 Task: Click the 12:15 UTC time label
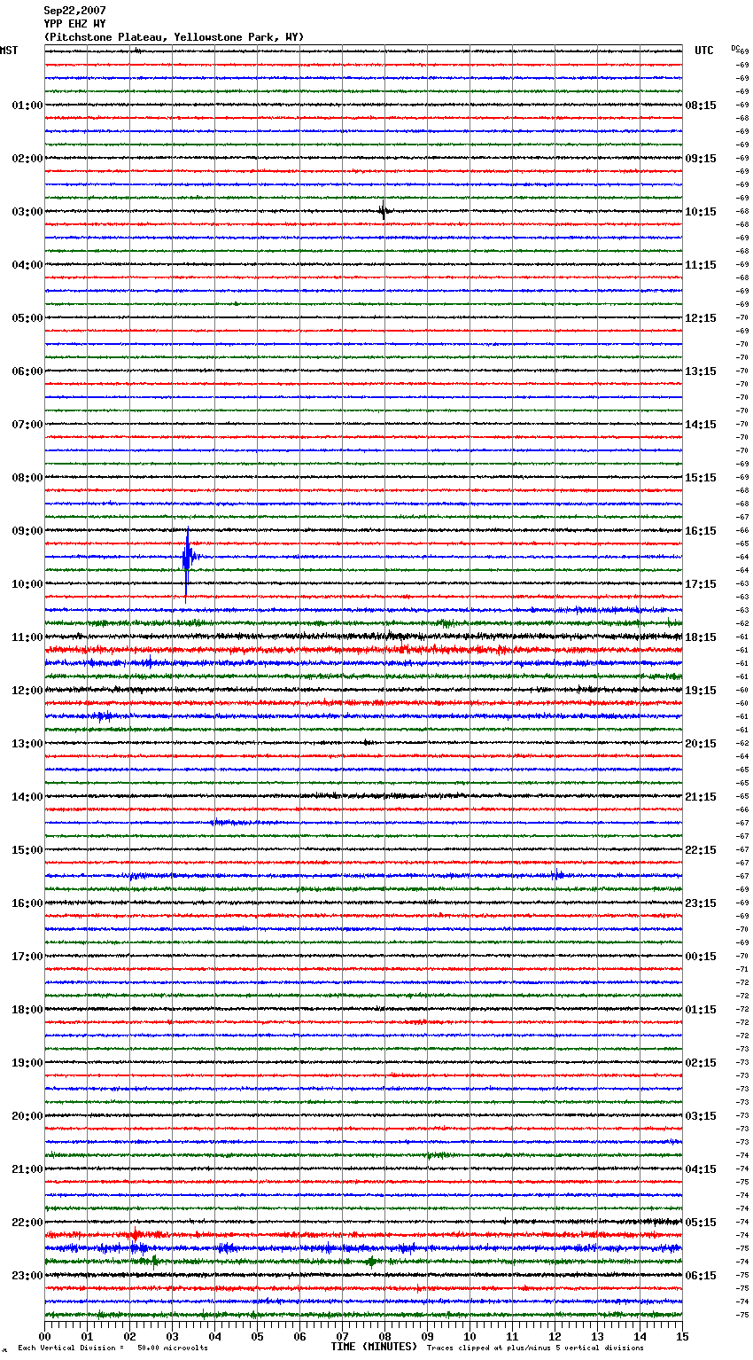coord(701,318)
